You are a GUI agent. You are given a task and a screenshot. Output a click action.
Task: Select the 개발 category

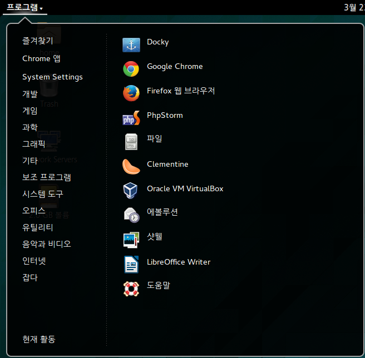pos(30,94)
